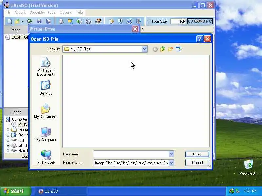Open the File menu in UltraISO
The width and height of the screenshot is (262, 196).
click(x=8, y=12)
